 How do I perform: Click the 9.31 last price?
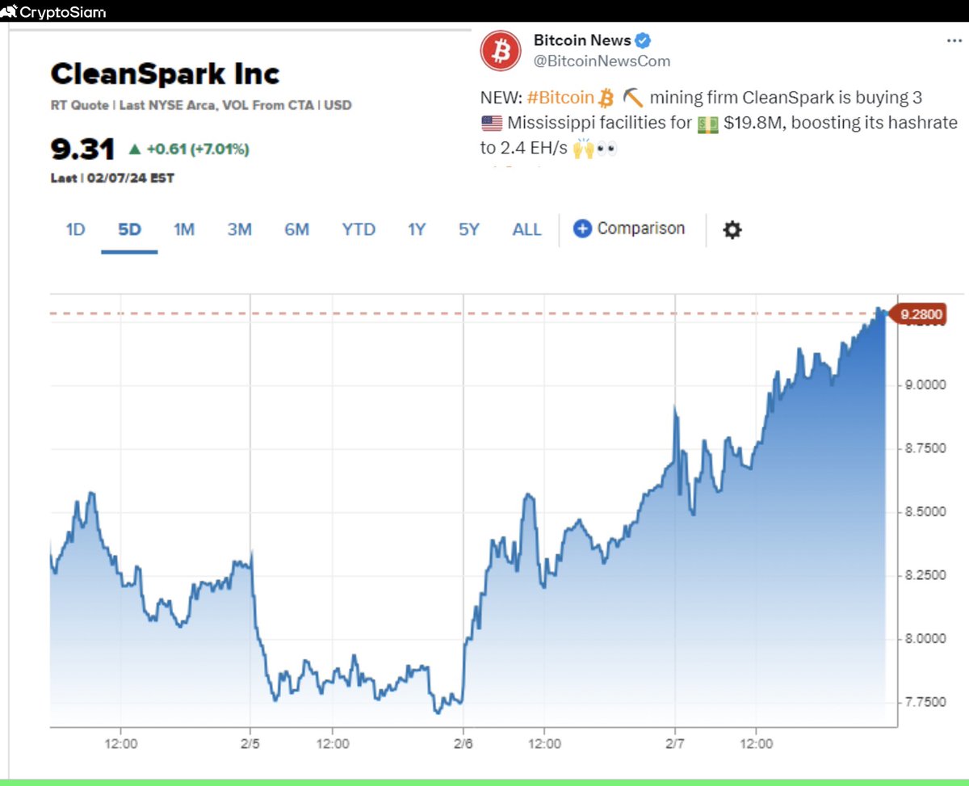click(82, 149)
